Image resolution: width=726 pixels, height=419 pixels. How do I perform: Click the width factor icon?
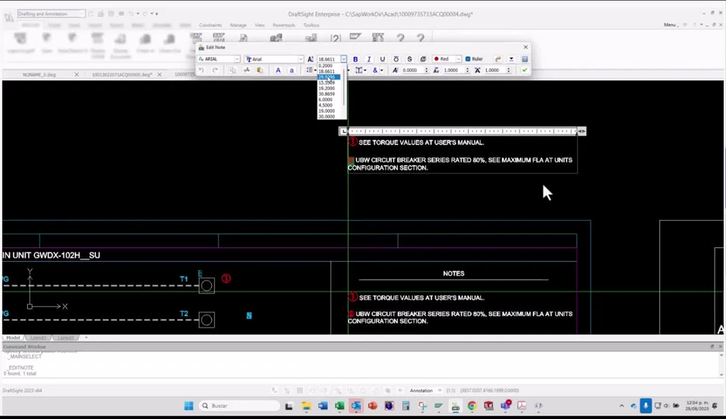click(x=477, y=70)
